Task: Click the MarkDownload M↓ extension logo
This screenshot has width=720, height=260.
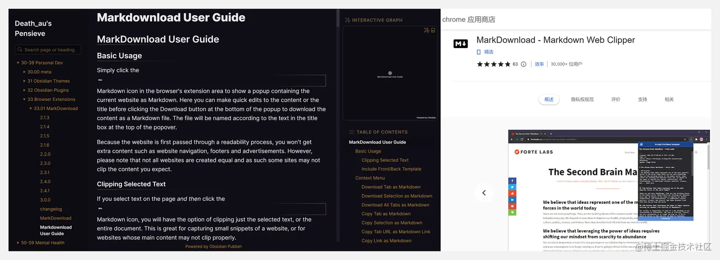Action: click(x=460, y=44)
